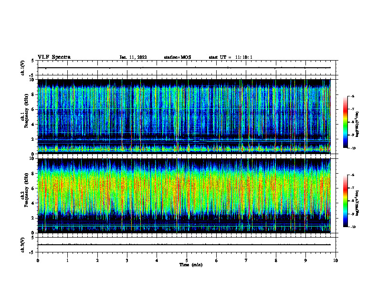Click the "ch.3(V)" axis label
378x292 pixels.
click(x=22, y=245)
